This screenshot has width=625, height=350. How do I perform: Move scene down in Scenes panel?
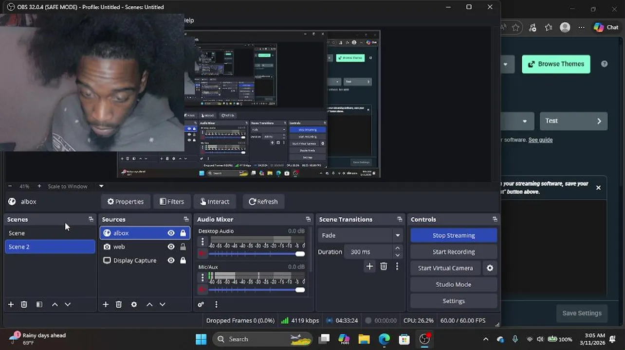(x=68, y=304)
